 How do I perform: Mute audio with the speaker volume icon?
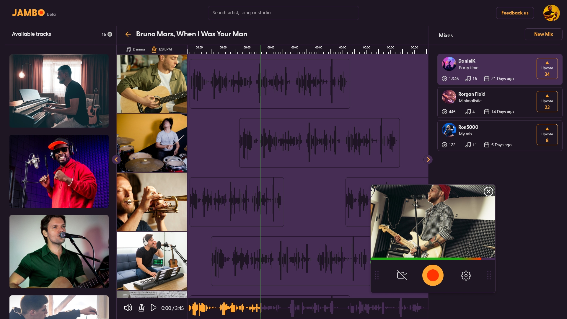[128, 308]
